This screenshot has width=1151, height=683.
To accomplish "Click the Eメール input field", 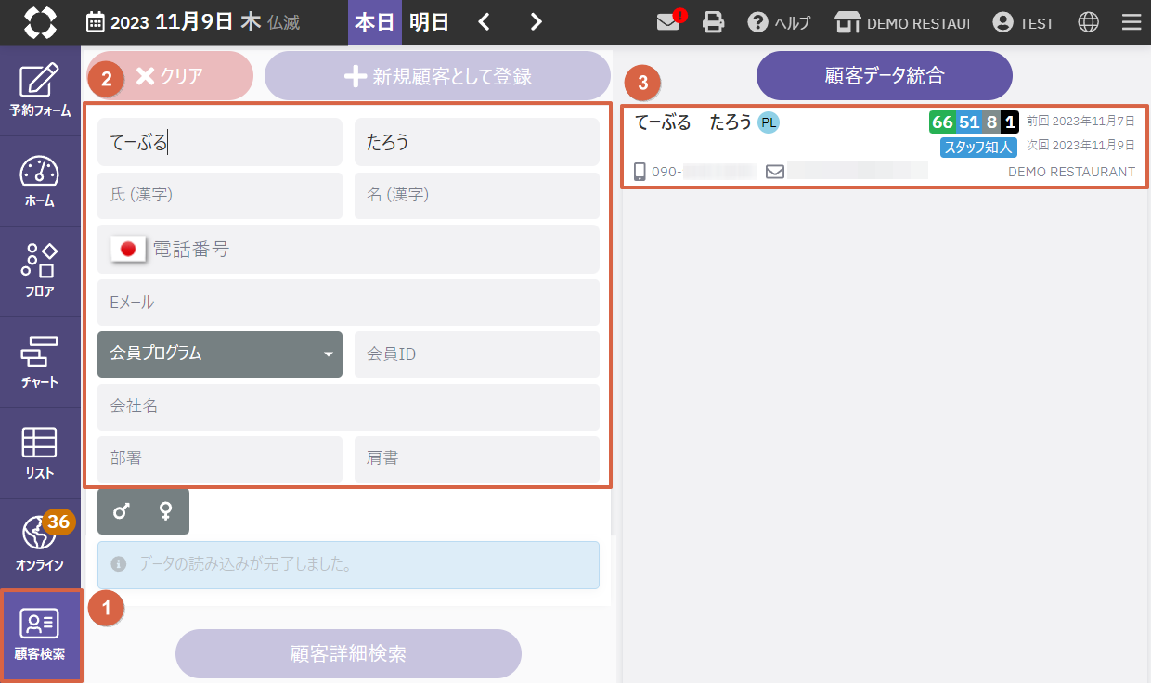I will click(x=348, y=302).
